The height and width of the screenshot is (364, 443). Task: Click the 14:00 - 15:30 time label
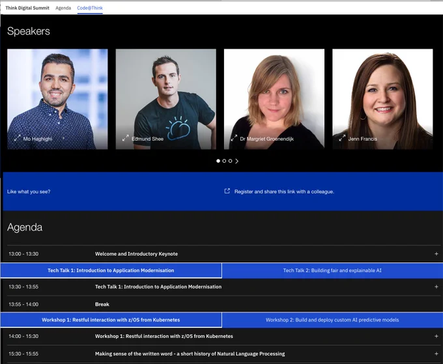click(x=23, y=336)
